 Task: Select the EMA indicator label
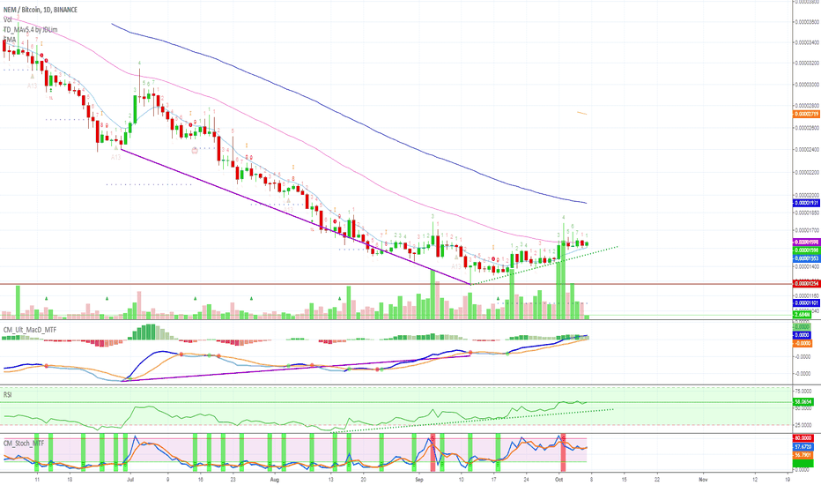10,40
